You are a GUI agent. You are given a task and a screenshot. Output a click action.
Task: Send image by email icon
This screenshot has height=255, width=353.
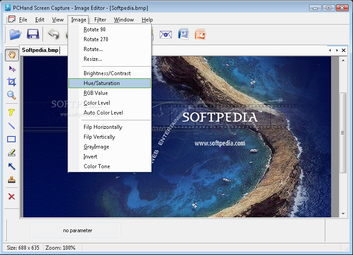pos(166,34)
